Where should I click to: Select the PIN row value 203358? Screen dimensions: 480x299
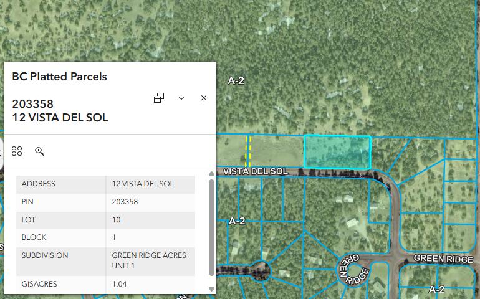[x=125, y=202]
